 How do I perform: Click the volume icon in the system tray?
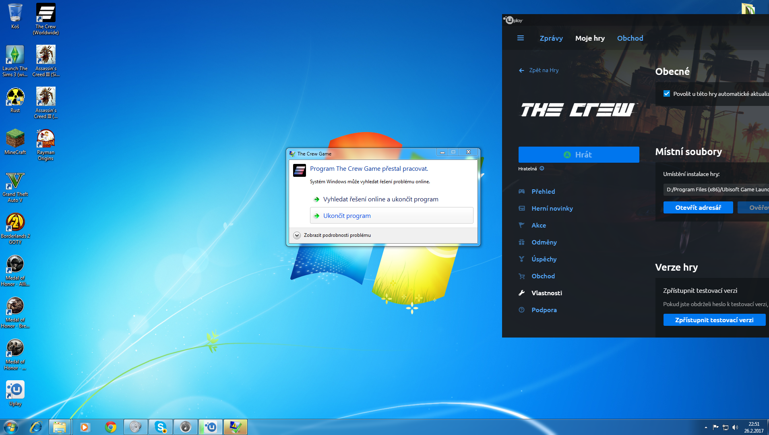coord(735,427)
